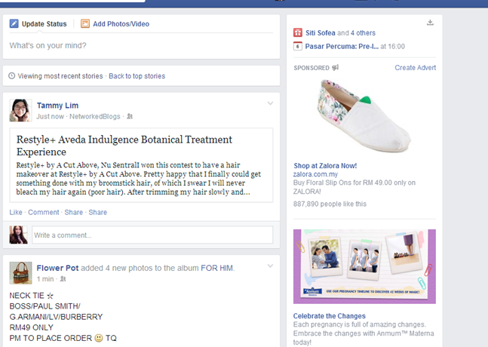This screenshot has width=488, height=347.
Task: Click the Update Status pencil icon
Action: [14, 23]
